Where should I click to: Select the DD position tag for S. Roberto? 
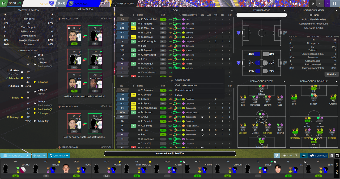click(x=122, y=24)
